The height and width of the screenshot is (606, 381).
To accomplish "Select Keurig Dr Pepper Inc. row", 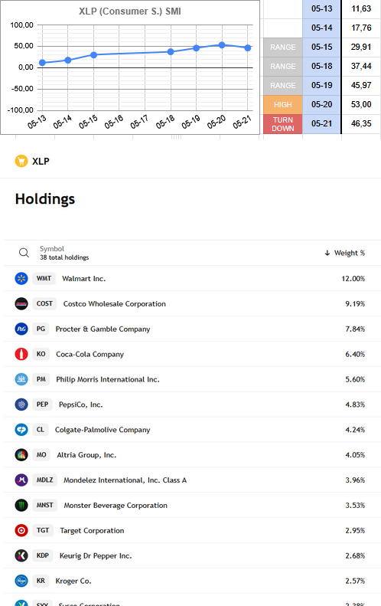I will [192, 555].
